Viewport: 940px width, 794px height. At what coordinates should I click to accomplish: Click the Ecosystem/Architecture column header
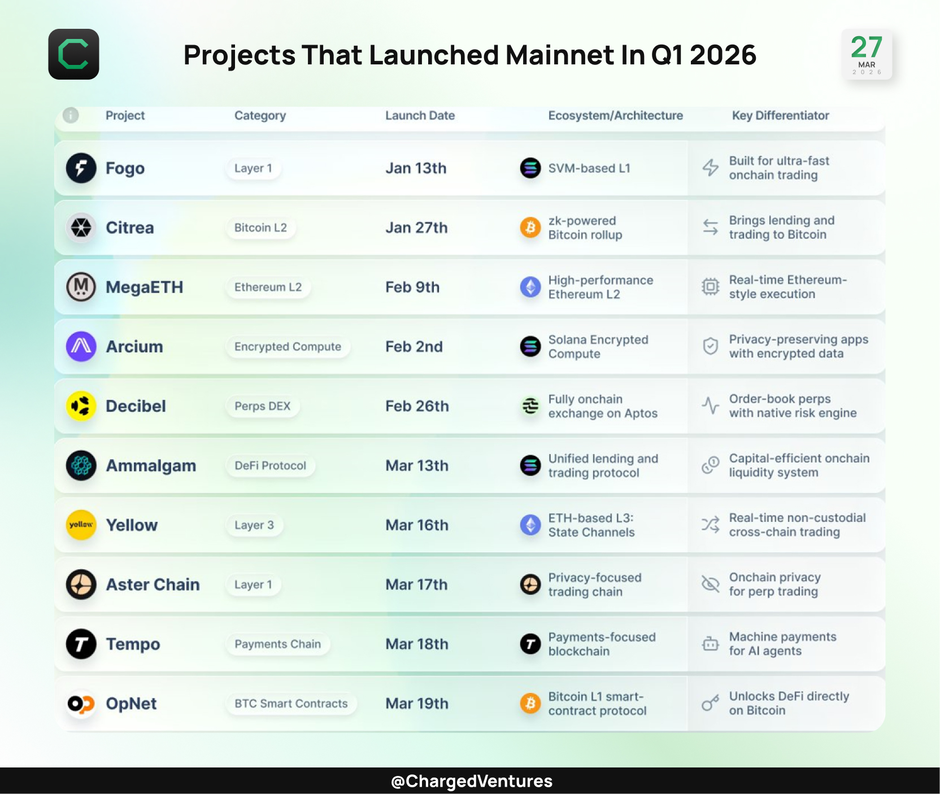point(616,116)
